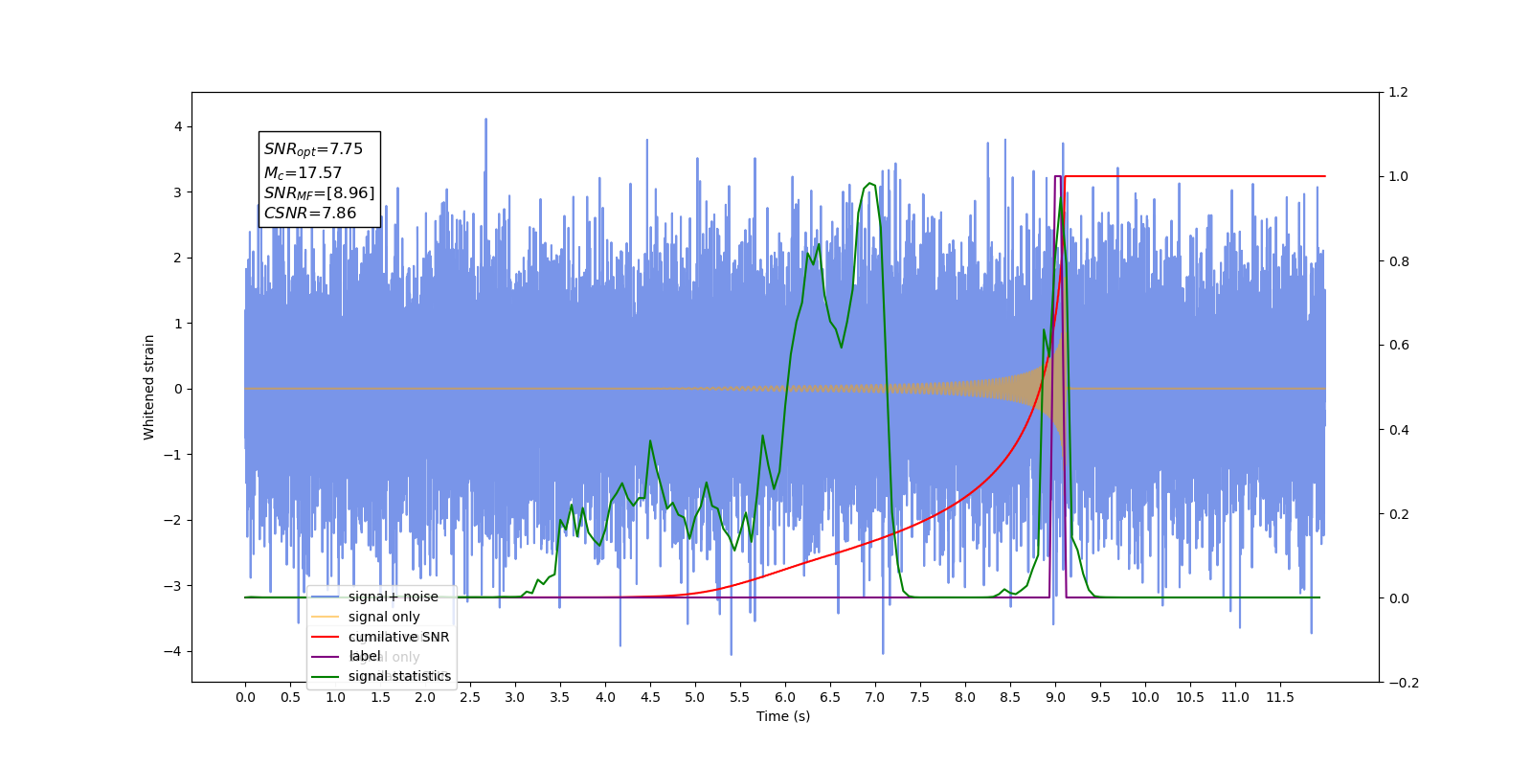1532x766 pixels.
Task: Click the 1.2 tick on the right axis
Action: click(x=1399, y=92)
